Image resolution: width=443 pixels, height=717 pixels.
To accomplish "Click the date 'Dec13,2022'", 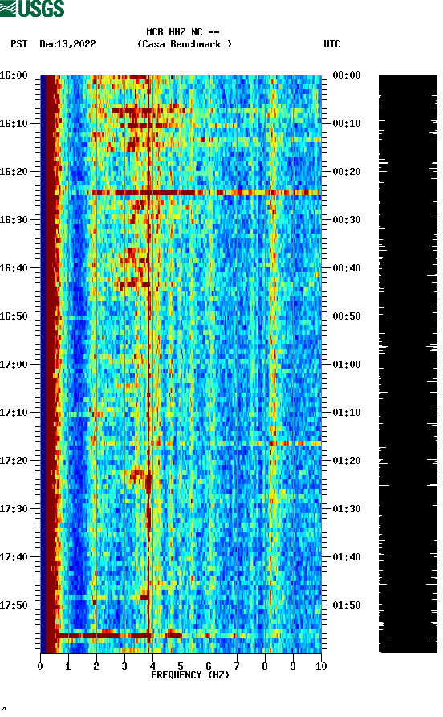I will tap(67, 44).
